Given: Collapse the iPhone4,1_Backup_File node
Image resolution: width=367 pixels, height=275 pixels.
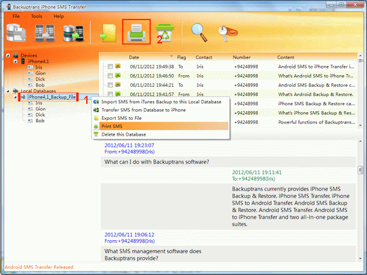Looking at the screenshot, I should coord(15,97).
